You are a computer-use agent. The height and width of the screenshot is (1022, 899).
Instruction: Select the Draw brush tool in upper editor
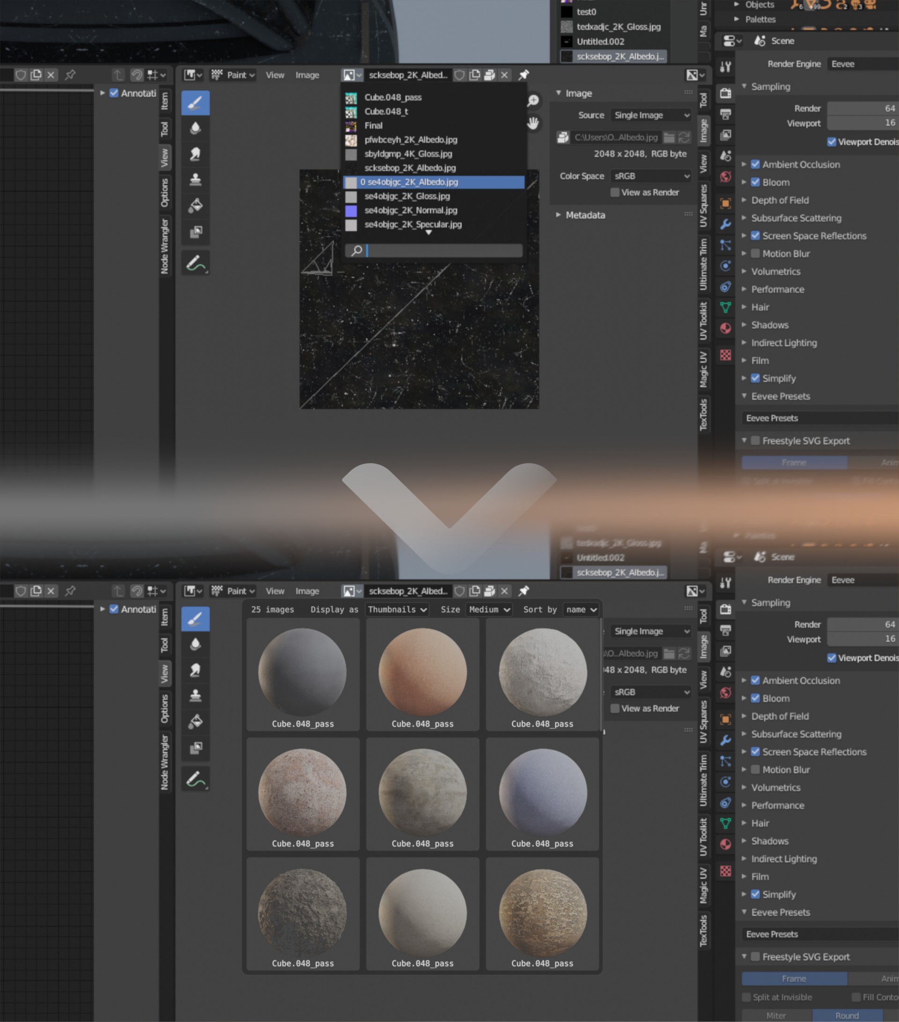195,103
